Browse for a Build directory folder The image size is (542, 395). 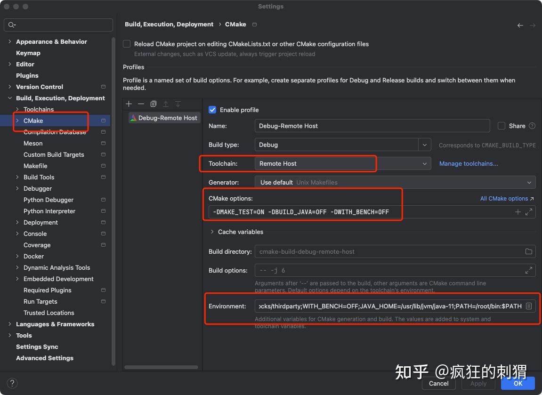530,251
